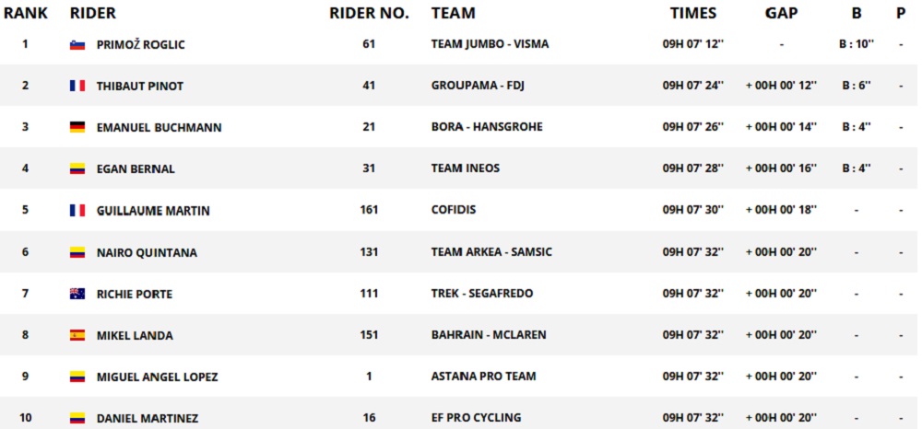Image resolution: width=922 pixels, height=429 pixels.
Task: Click the Australian flag next to Richie Porte
Action: coord(77,294)
